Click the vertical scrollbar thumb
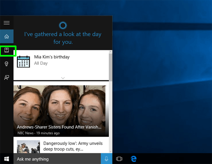This screenshot has width=212, height=164. click(111, 67)
